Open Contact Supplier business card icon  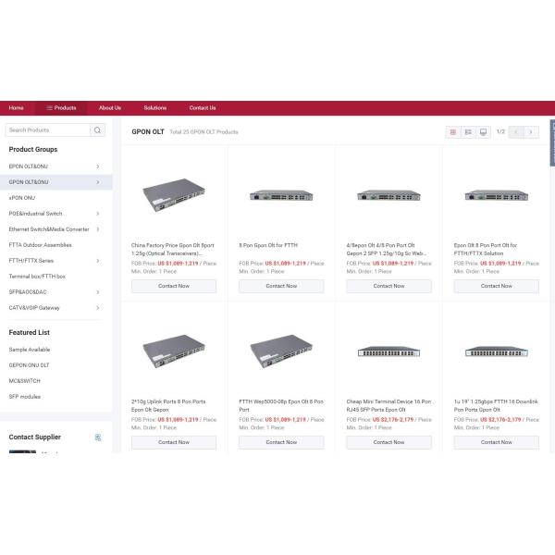(98, 437)
